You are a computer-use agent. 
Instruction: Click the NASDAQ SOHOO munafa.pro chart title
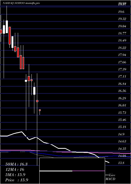[21, 3]
